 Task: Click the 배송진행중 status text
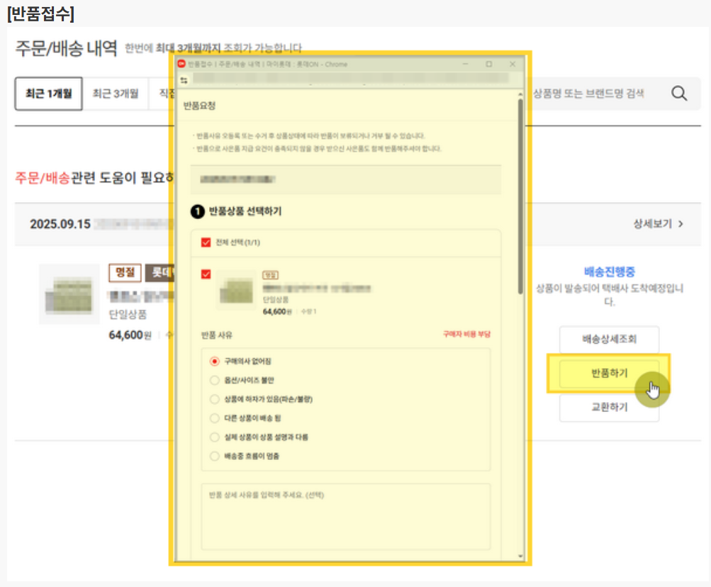pyautogui.click(x=609, y=272)
